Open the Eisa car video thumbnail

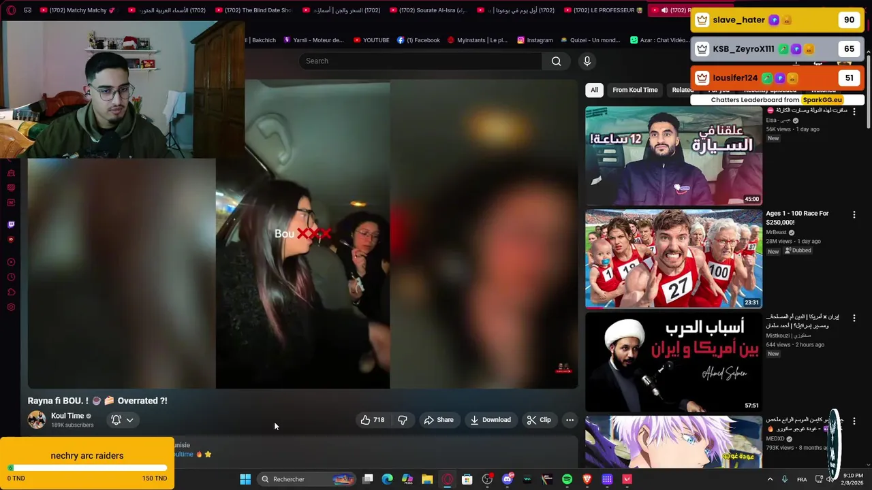coord(674,155)
